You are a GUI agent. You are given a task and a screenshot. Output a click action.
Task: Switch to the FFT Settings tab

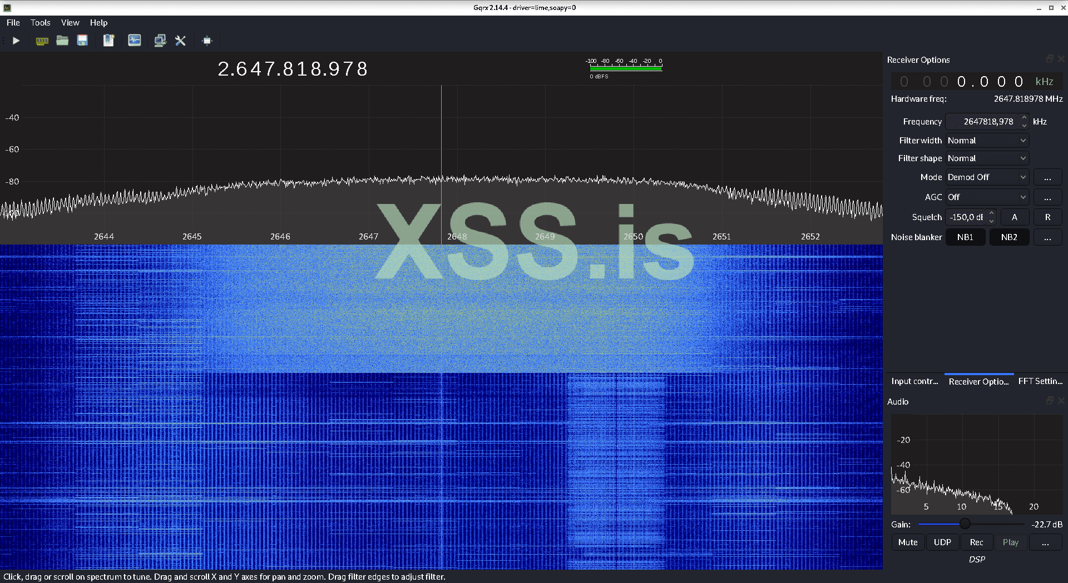pyautogui.click(x=1040, y=381)
